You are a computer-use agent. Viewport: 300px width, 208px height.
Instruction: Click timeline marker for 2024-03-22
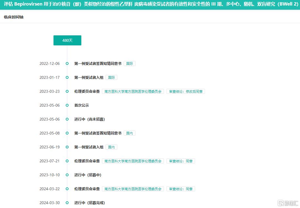[67, 189]
